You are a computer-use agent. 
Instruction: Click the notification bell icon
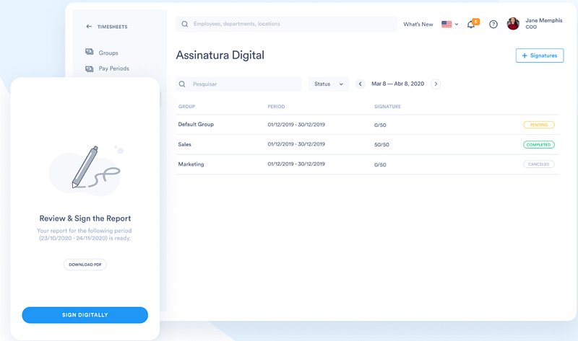point(471,25)
